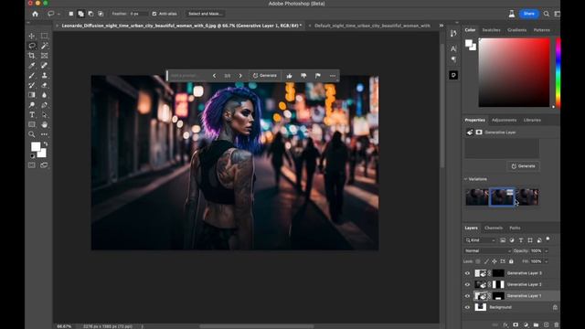Screen dimensions: 585x329
Task: Select the Move tool
Action: tap(32, 37)
